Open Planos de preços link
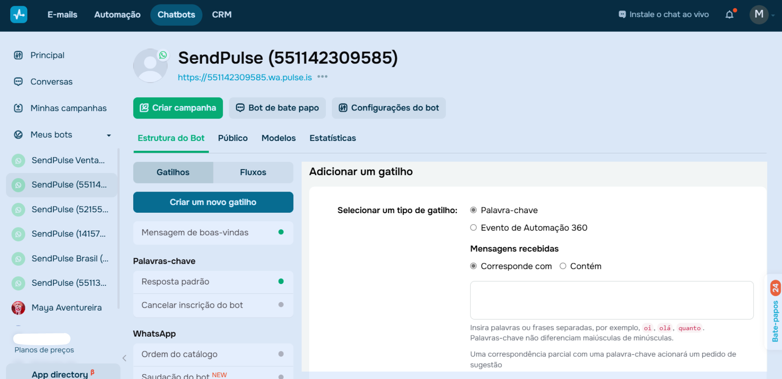This screenshot has height=379, width=782. [x=44, y=350]
